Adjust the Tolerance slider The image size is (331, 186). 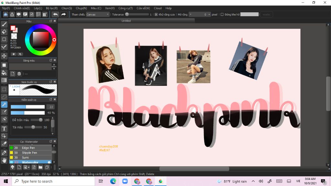pyautogui.click(x=137, y=14)
